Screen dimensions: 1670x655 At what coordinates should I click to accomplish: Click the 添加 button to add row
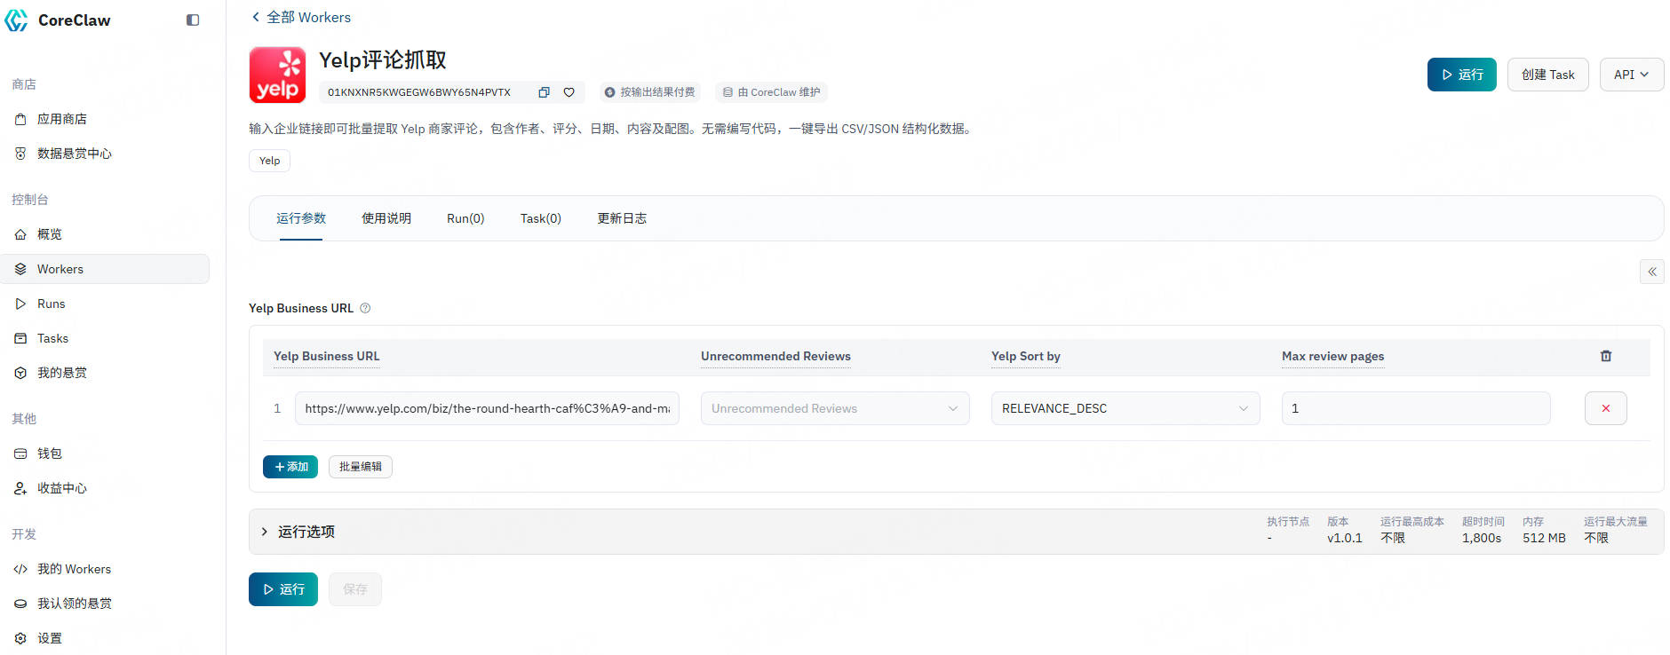tap(290, 467)
